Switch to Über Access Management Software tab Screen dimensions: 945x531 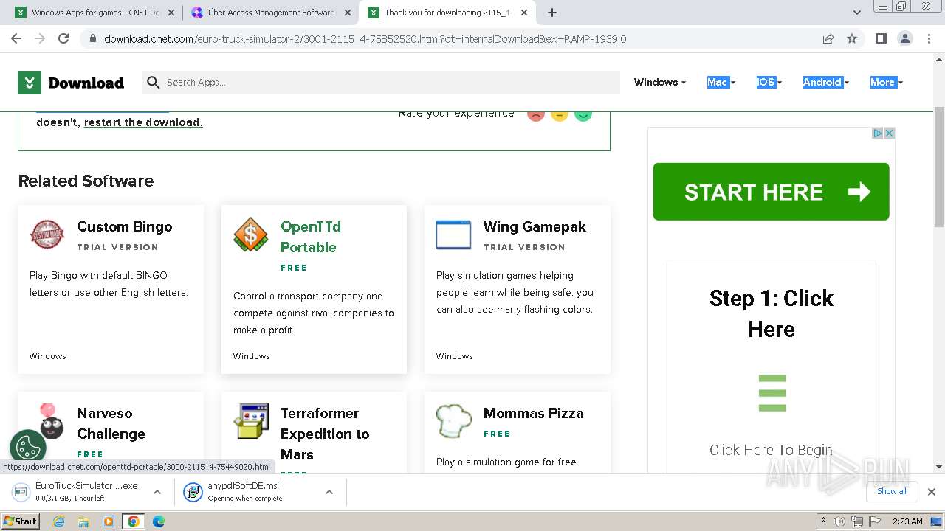click(x=269, y=13)
